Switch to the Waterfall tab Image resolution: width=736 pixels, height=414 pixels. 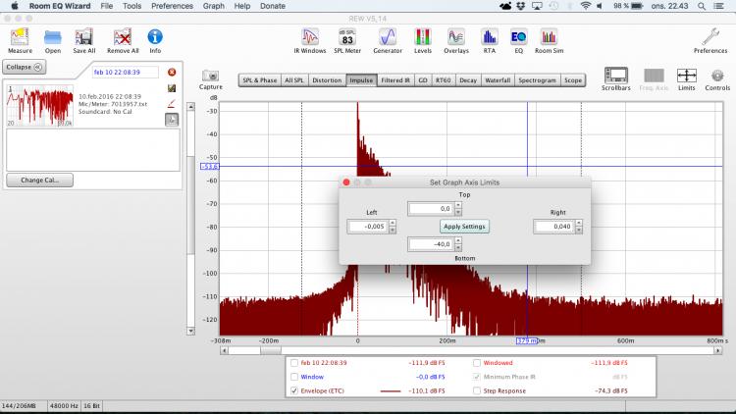click(498, 80)
